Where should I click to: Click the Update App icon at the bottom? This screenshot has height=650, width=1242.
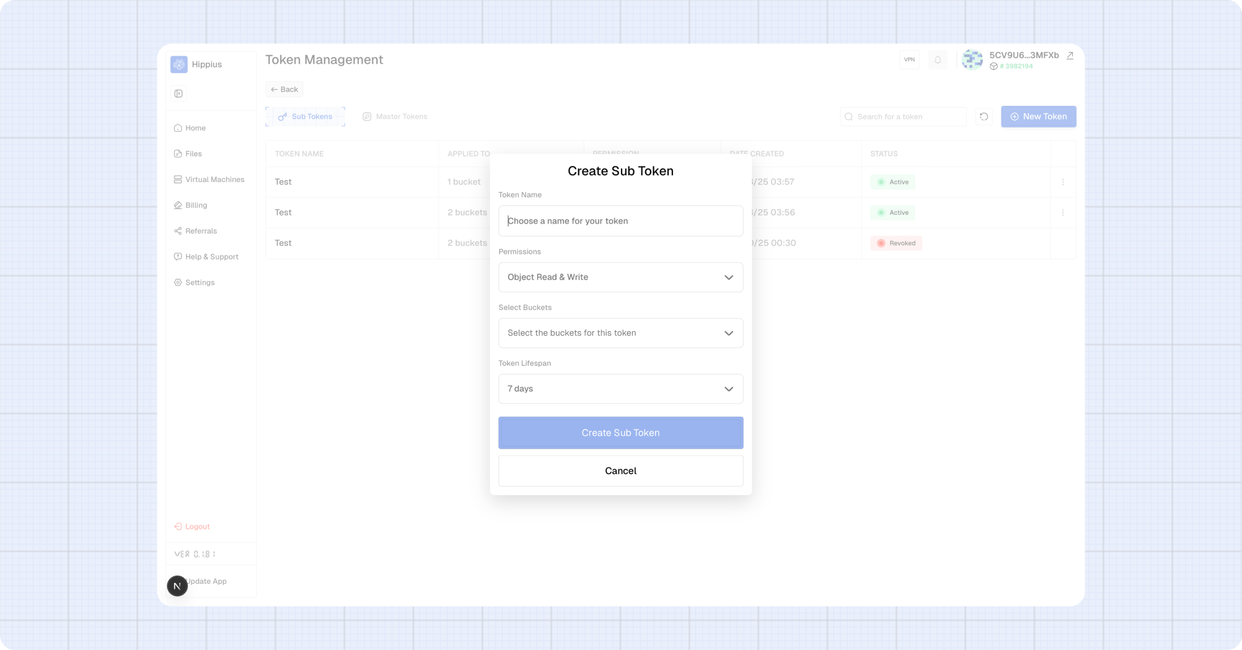pos(177,586)
